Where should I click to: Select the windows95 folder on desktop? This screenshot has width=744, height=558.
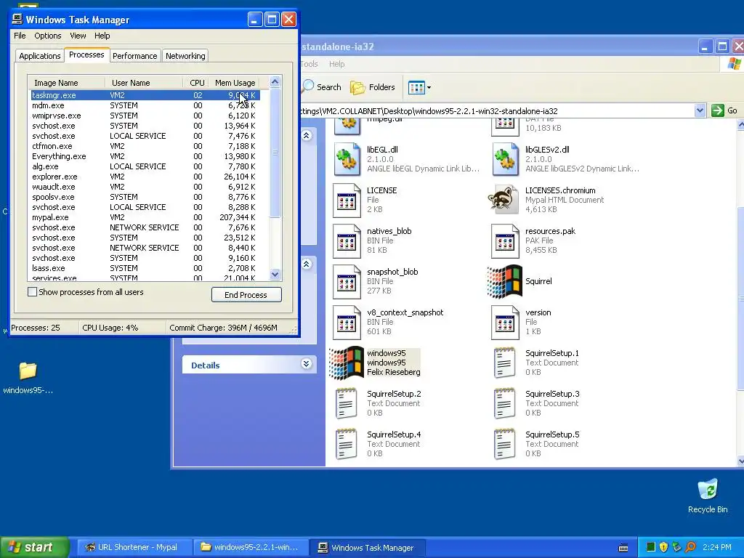click(28, 371)
